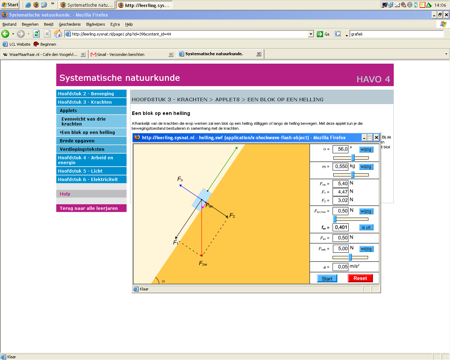The image size is (450, 360).
Task: Open the Bladwijzers menu
Action: pyautogui.click(x=95, y=24)
